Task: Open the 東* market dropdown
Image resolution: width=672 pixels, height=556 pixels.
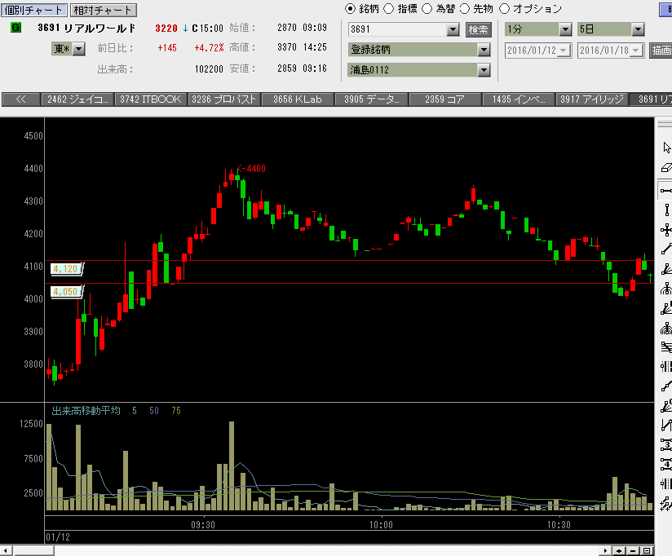Action: point(78,49)
